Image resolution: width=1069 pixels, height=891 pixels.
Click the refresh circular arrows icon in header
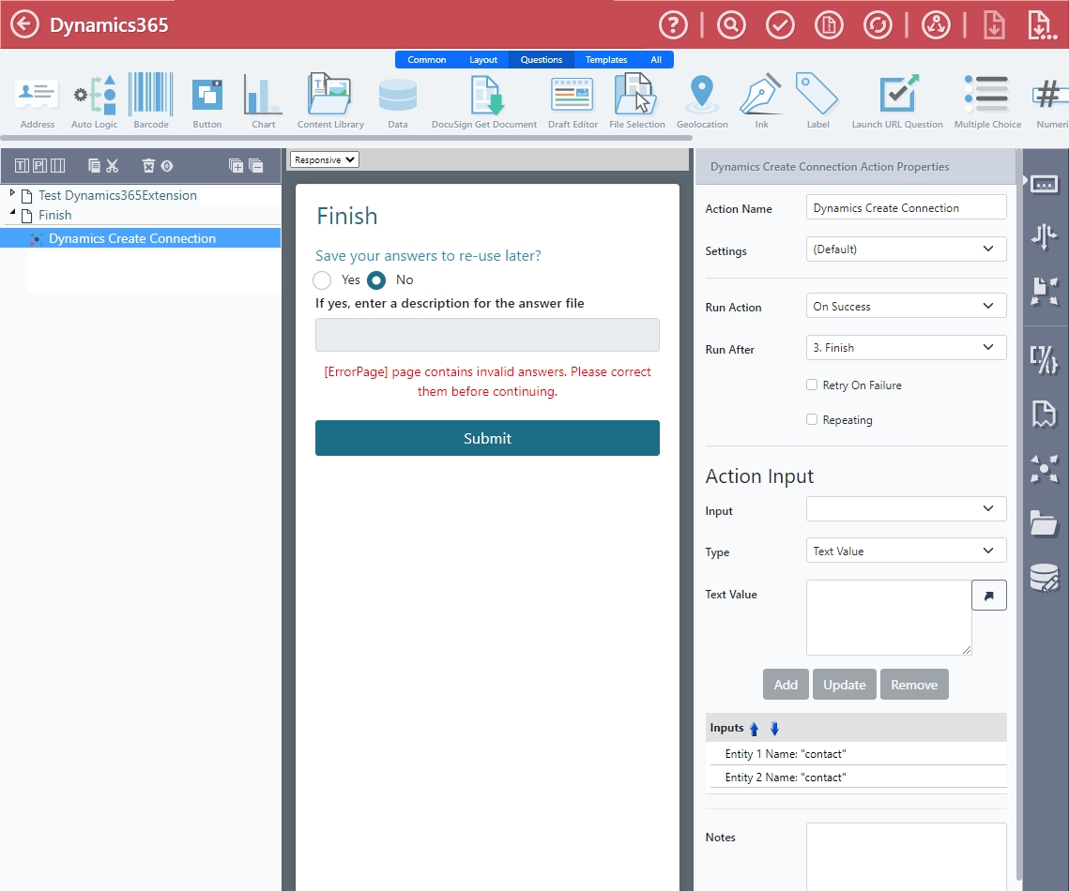pyautogui.click(x=878, y=25)
